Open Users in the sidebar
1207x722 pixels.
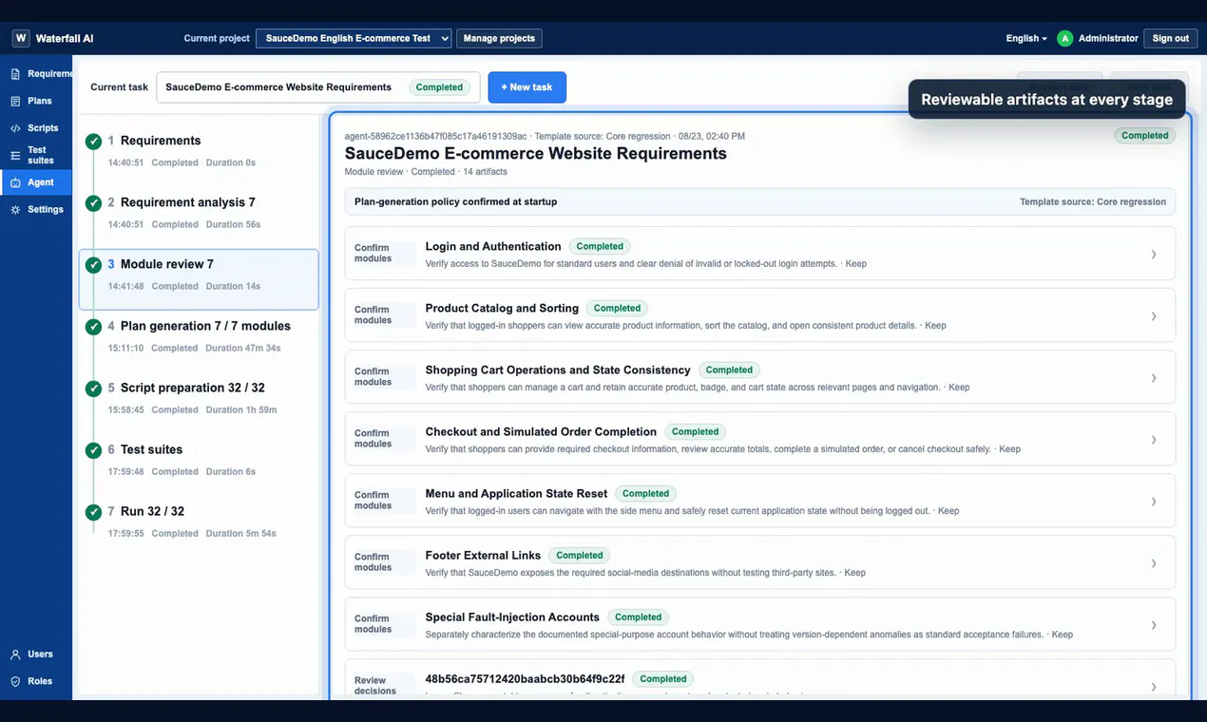pyautogui.click(x=36, y=654)
